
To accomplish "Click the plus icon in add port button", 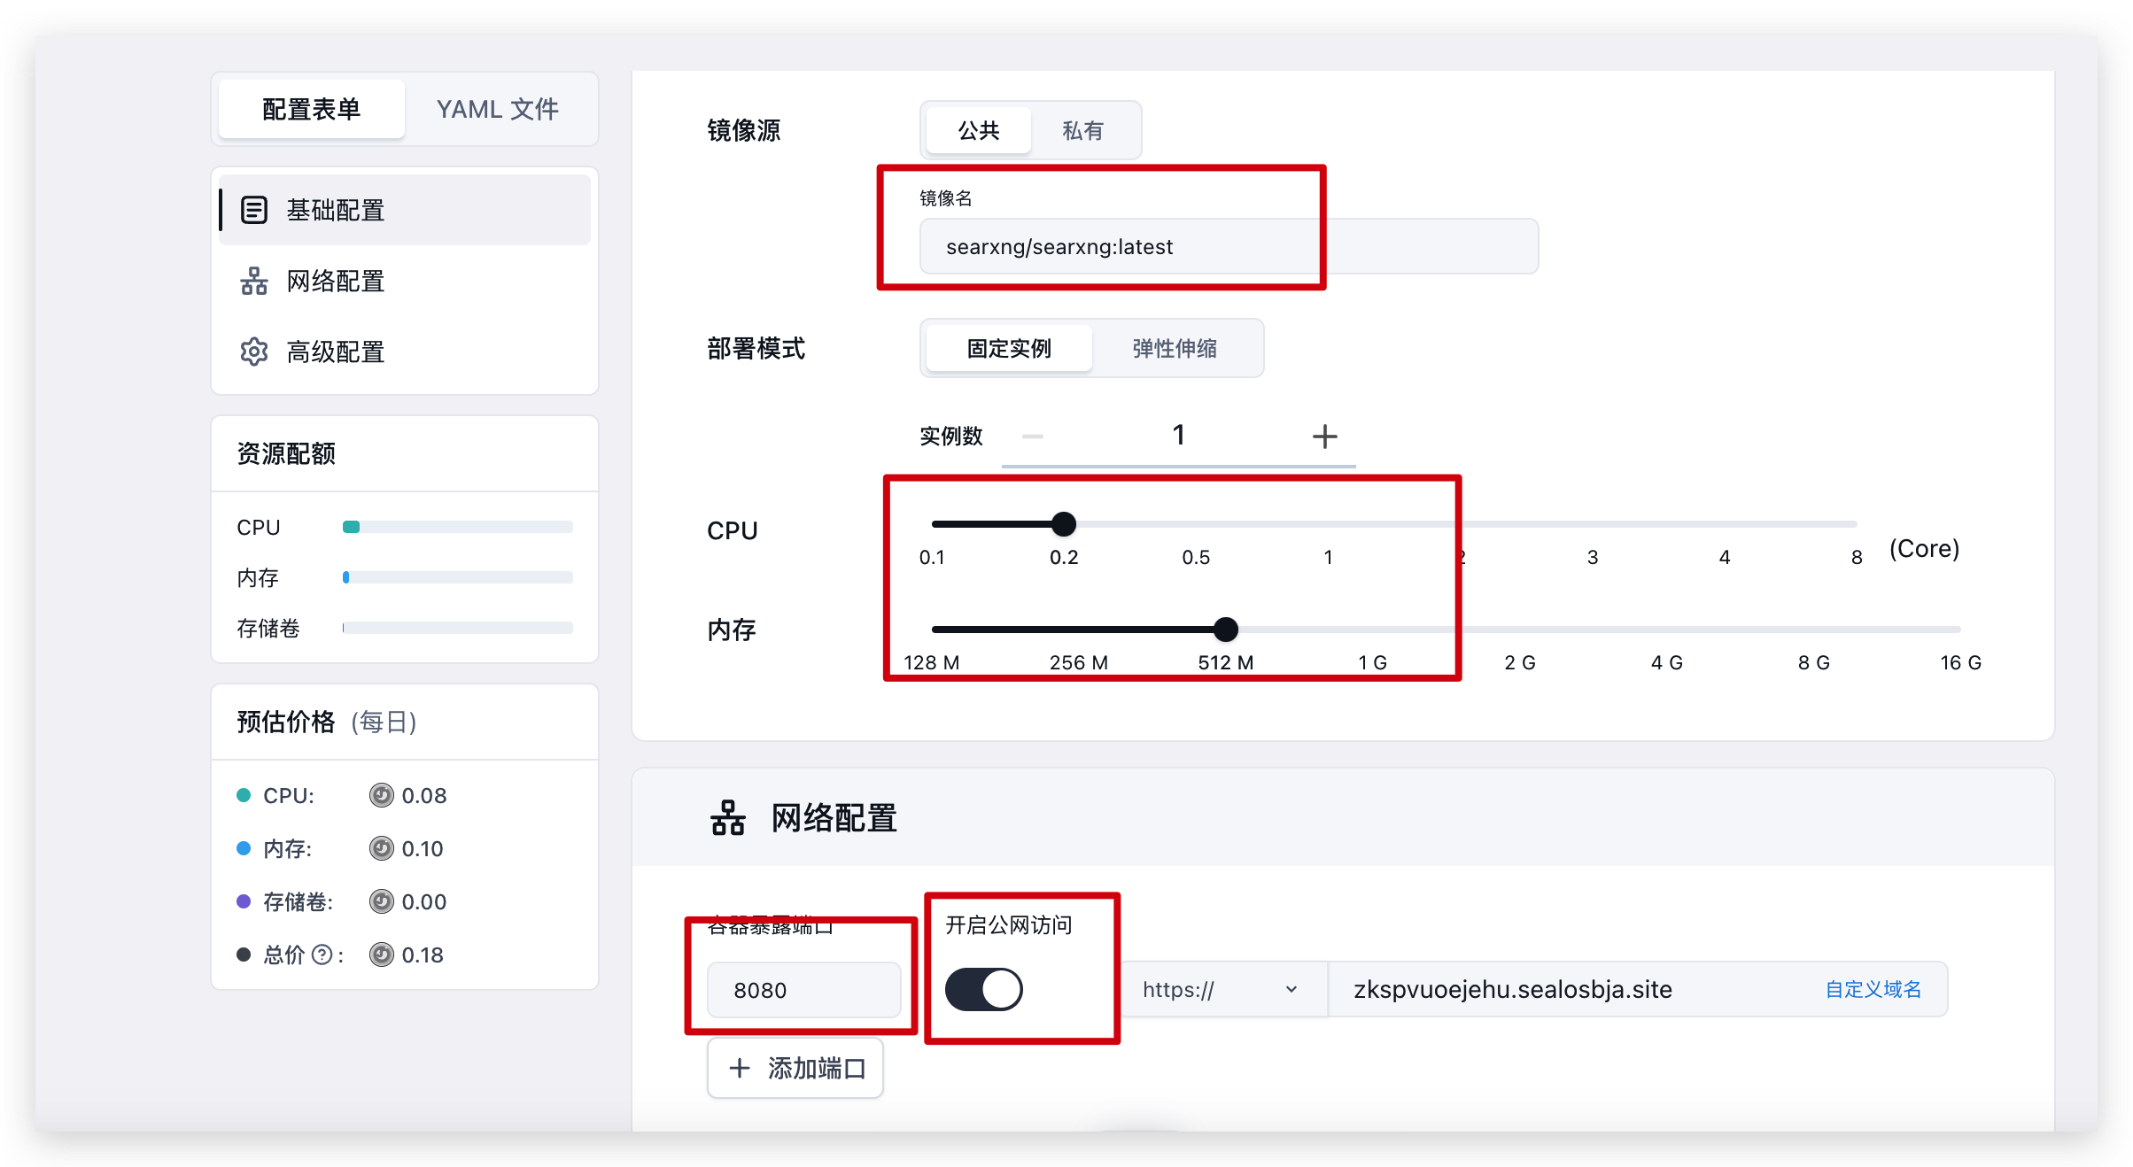I will pos(740,1068).
